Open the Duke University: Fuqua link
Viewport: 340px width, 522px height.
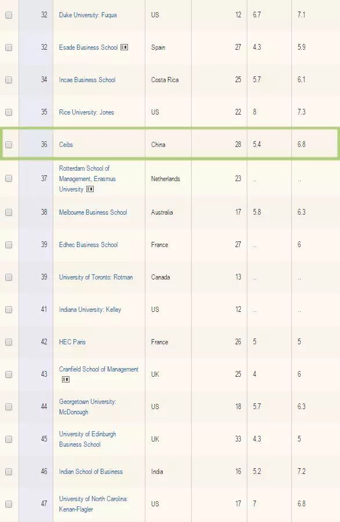click(x=87, y=15)
